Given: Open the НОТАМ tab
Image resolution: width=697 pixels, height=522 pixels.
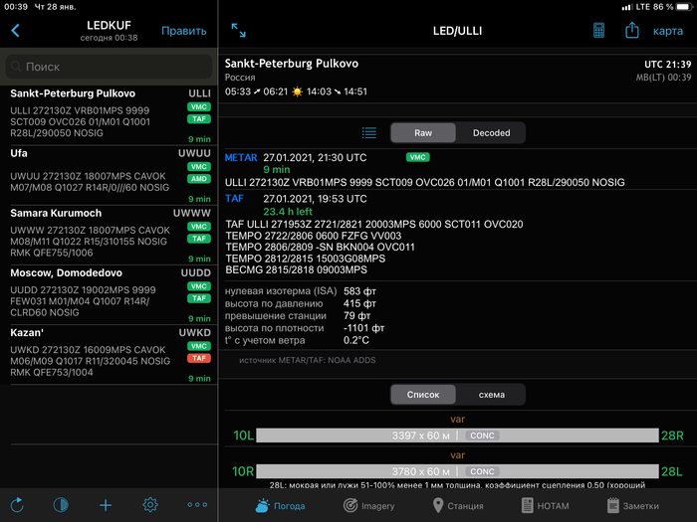Looking at the screenshot, I should pos(545,505).
